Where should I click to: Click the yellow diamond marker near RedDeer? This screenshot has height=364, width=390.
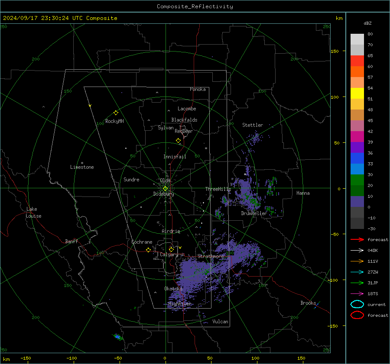(178, 141)
